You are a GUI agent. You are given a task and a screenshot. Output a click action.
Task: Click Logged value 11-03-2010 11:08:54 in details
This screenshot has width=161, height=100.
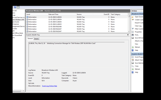79,73
